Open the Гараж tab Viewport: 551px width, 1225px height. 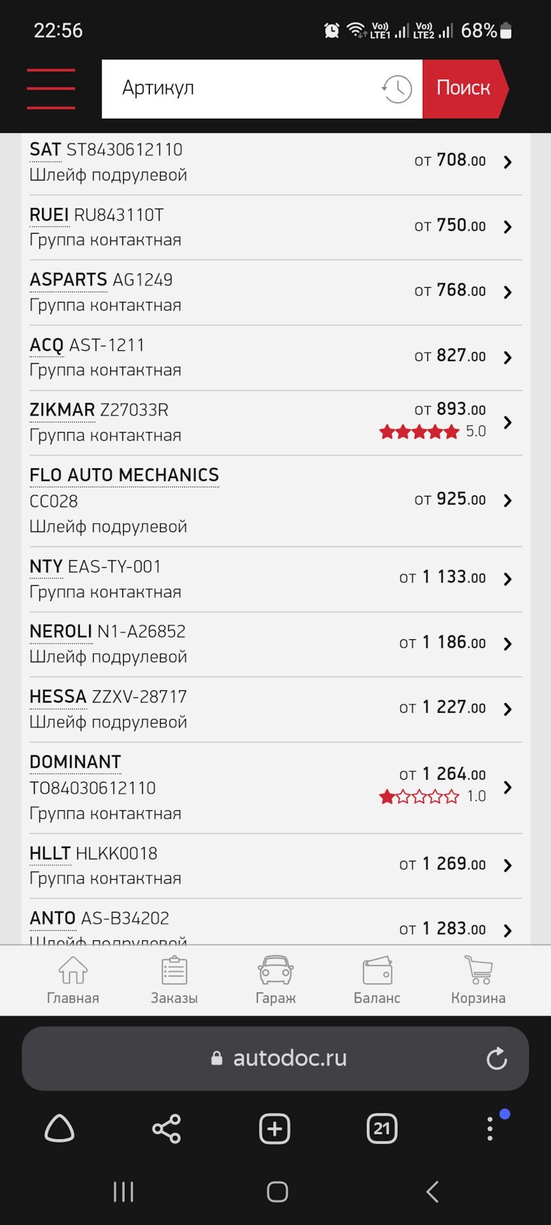pyautogui.click(x=275, y=979)
